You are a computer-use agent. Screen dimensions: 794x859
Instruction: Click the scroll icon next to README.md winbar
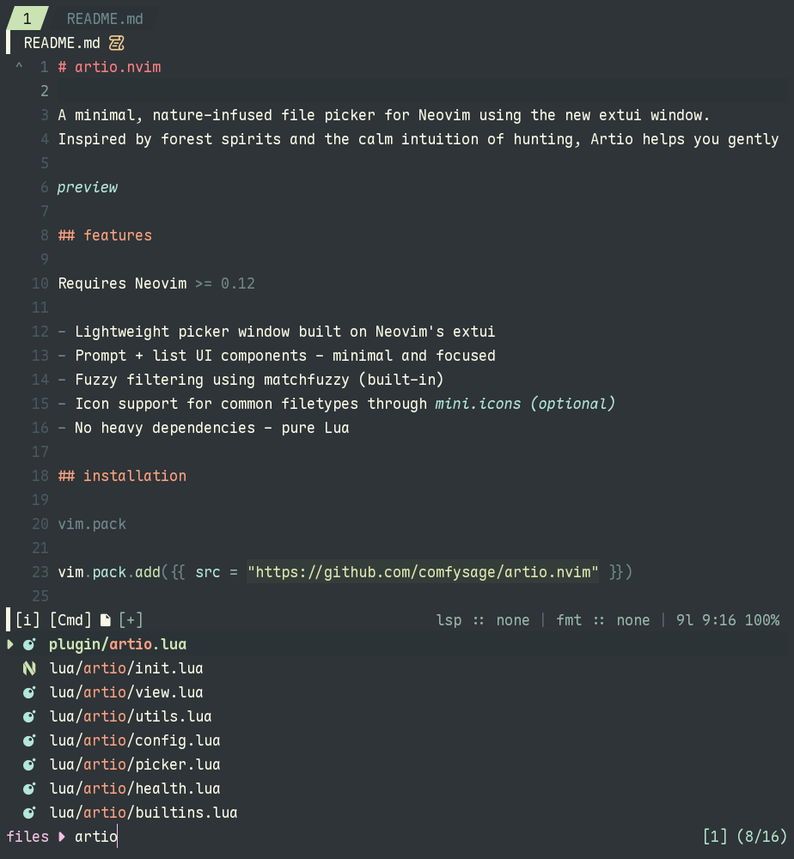pos(117,43)
